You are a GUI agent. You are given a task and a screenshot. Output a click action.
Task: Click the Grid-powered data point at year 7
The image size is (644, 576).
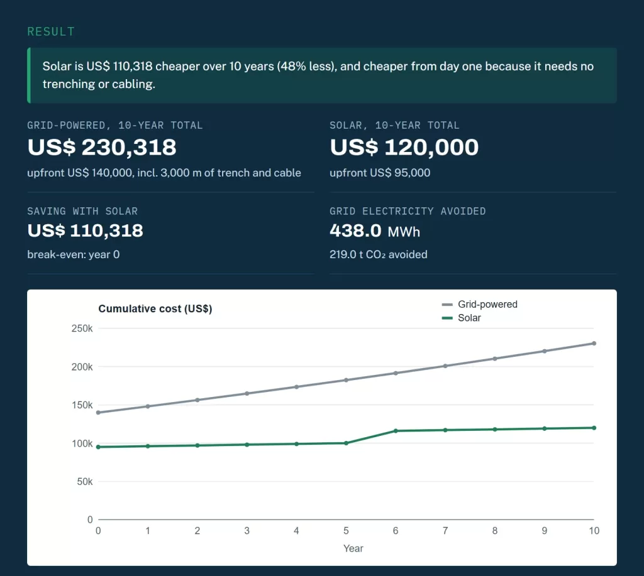click(445, 366)
